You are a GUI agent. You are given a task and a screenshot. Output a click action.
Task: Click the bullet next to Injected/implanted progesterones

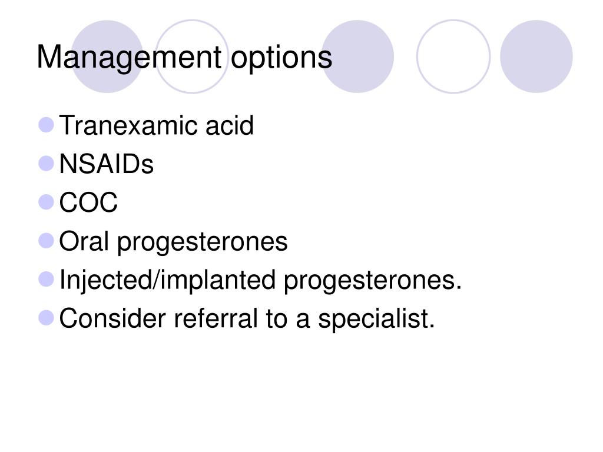point(47,279)
